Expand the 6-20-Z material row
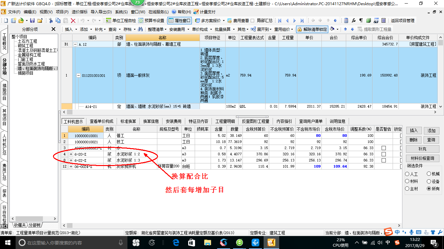This screenshot has width=444, height=249. point(71,154)
